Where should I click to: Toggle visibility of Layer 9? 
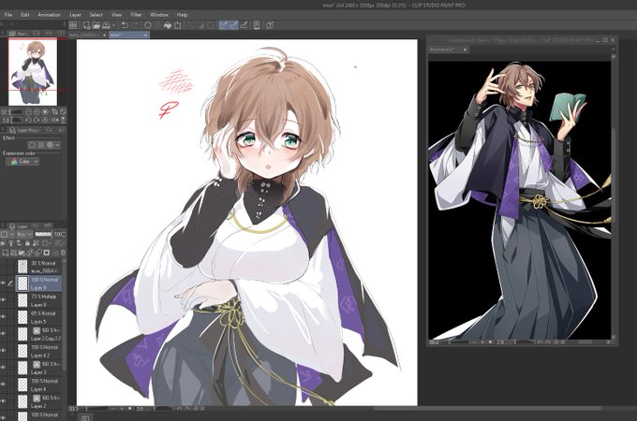(x=3, y=283)
